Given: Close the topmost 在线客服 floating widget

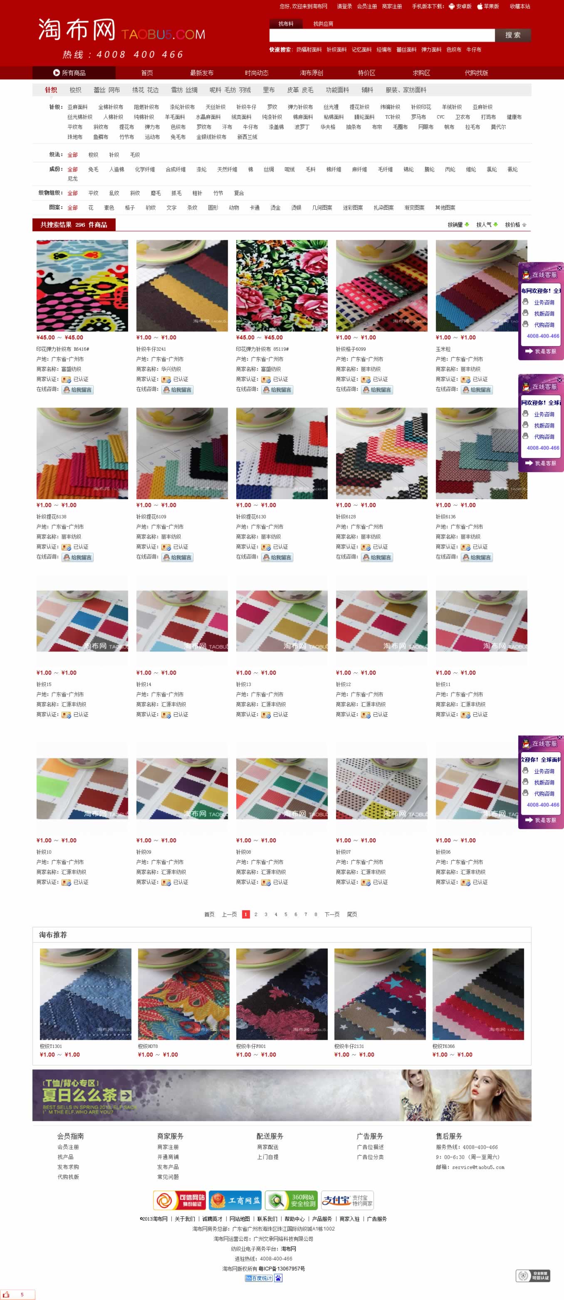Looking at the screenshot, I should pos(559,268).
